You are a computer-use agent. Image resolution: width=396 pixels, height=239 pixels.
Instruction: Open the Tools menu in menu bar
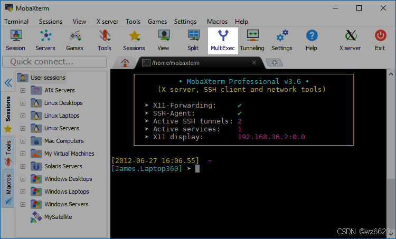pos(133,22)
